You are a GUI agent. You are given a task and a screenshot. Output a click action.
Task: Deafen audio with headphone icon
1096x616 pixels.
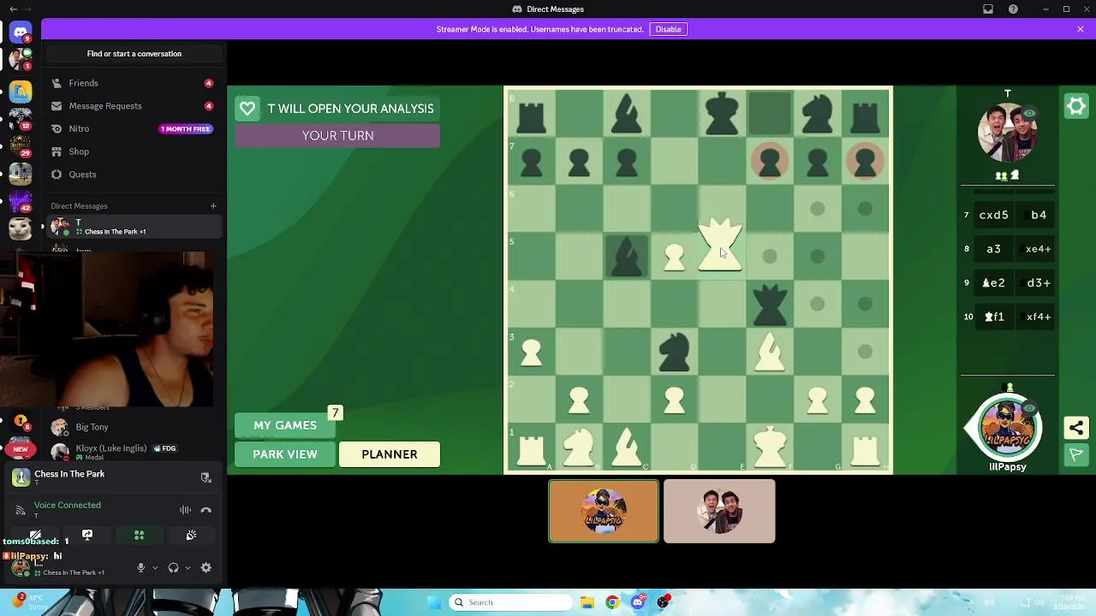click(x=173, y=567)
